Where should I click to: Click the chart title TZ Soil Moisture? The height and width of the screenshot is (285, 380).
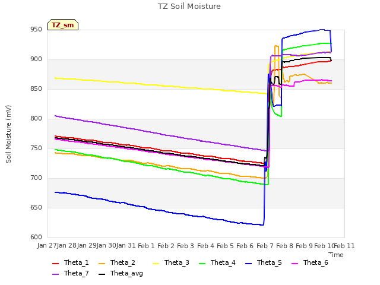pyautogui.click(x=189, y=7)
